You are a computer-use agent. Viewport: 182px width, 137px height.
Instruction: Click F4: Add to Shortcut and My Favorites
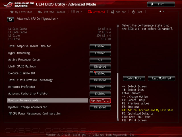click(x=148, y=110)
